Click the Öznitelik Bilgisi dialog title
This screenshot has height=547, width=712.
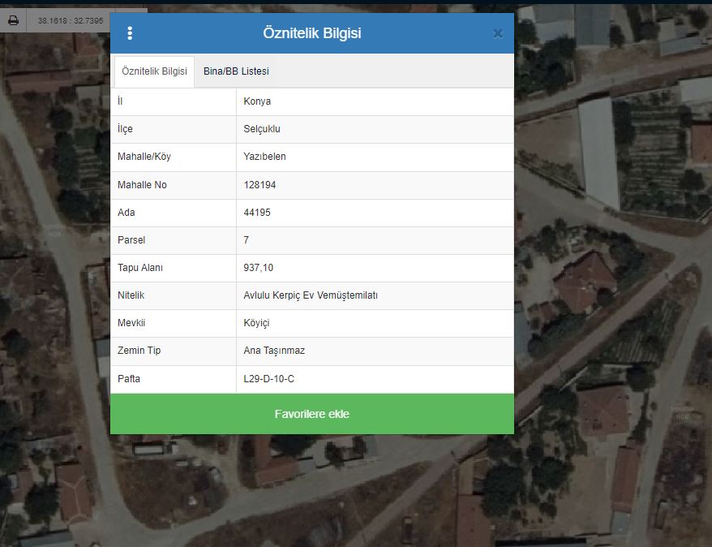click(311, 33)
